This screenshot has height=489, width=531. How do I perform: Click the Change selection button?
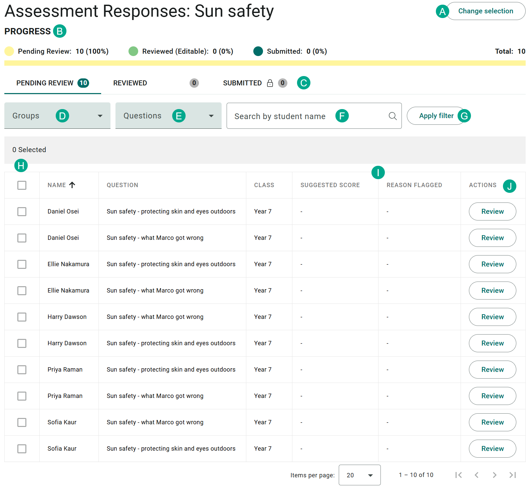[x=486, y=11]
